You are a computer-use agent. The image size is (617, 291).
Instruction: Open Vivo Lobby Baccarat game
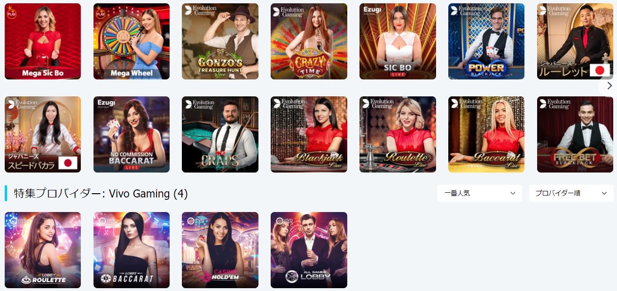tap(132, 250)
